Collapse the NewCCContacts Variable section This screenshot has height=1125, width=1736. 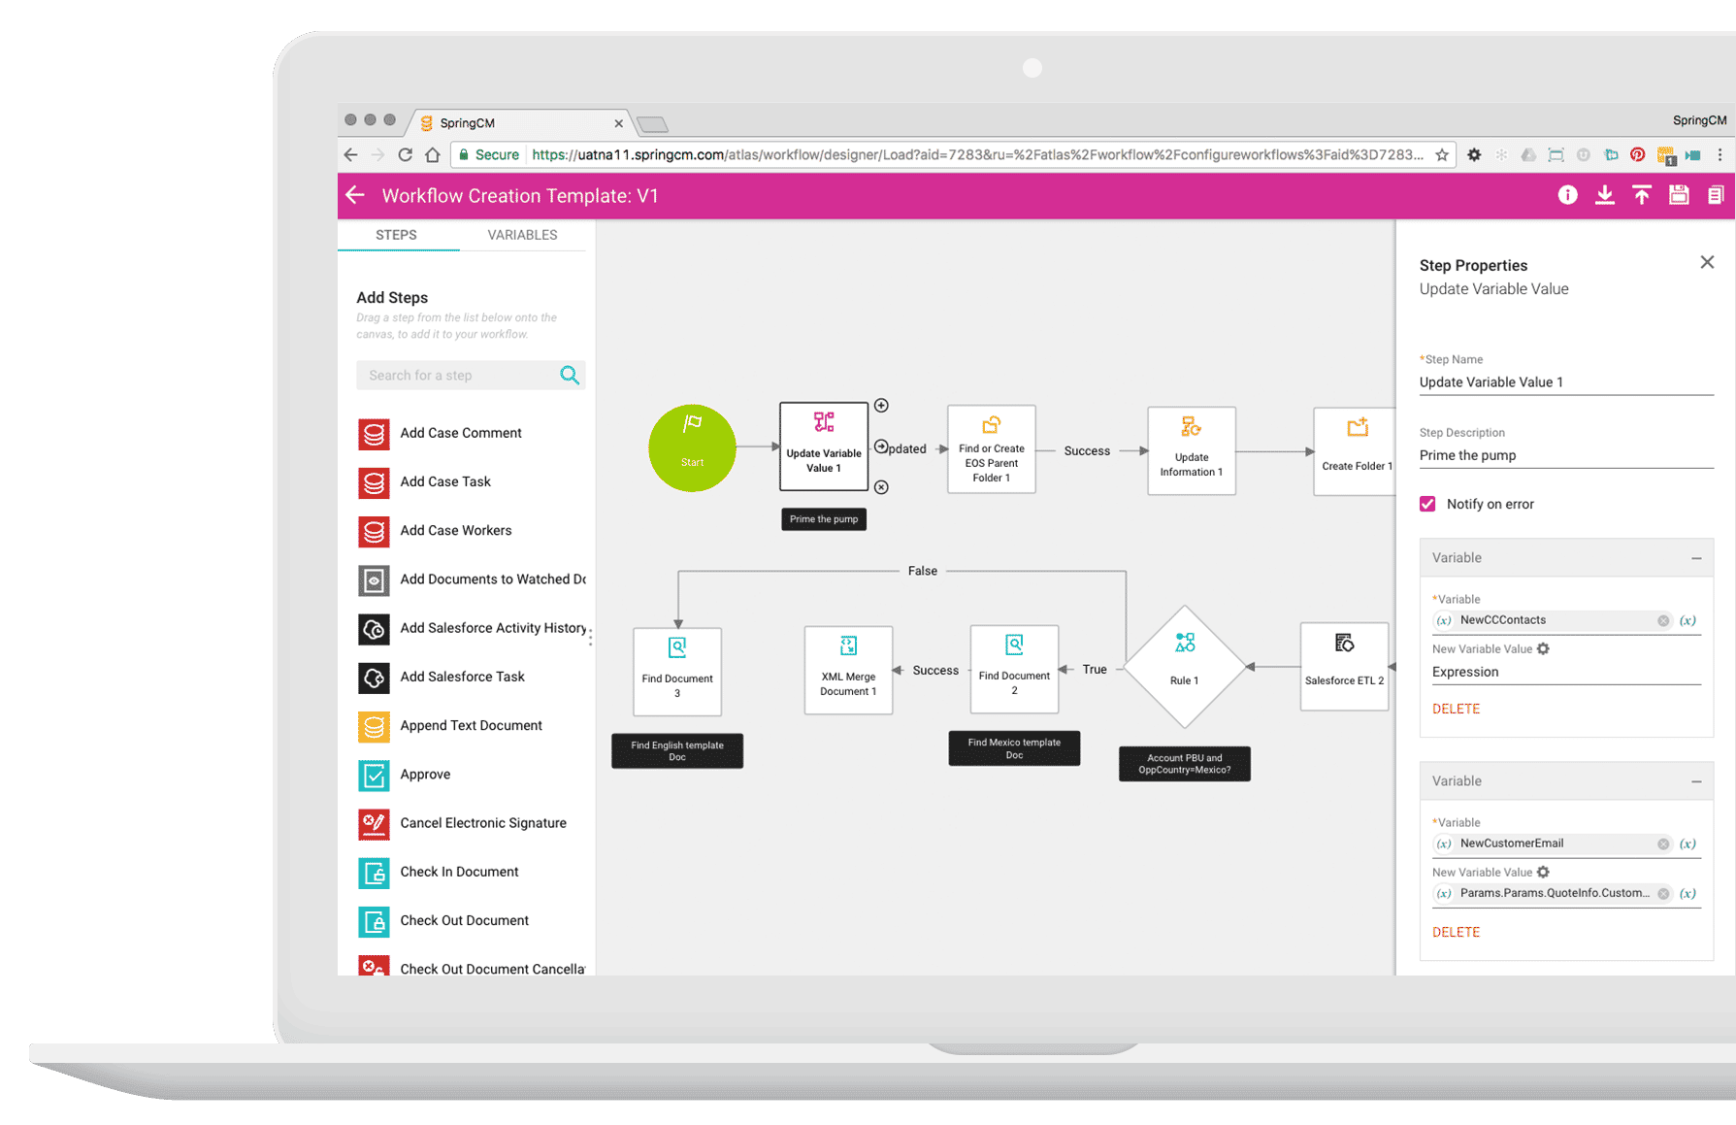tap(1696, 558)
